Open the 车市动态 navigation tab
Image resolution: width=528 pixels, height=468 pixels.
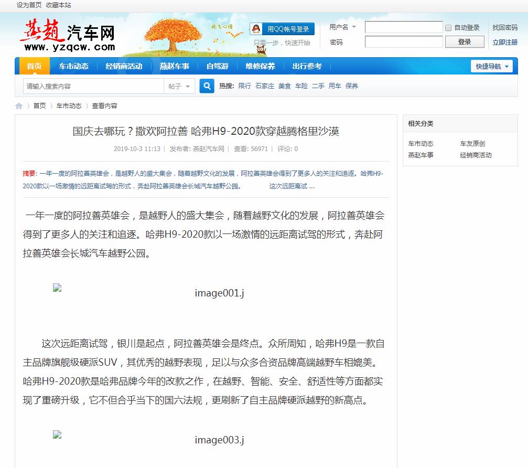[x=73, y=66]
